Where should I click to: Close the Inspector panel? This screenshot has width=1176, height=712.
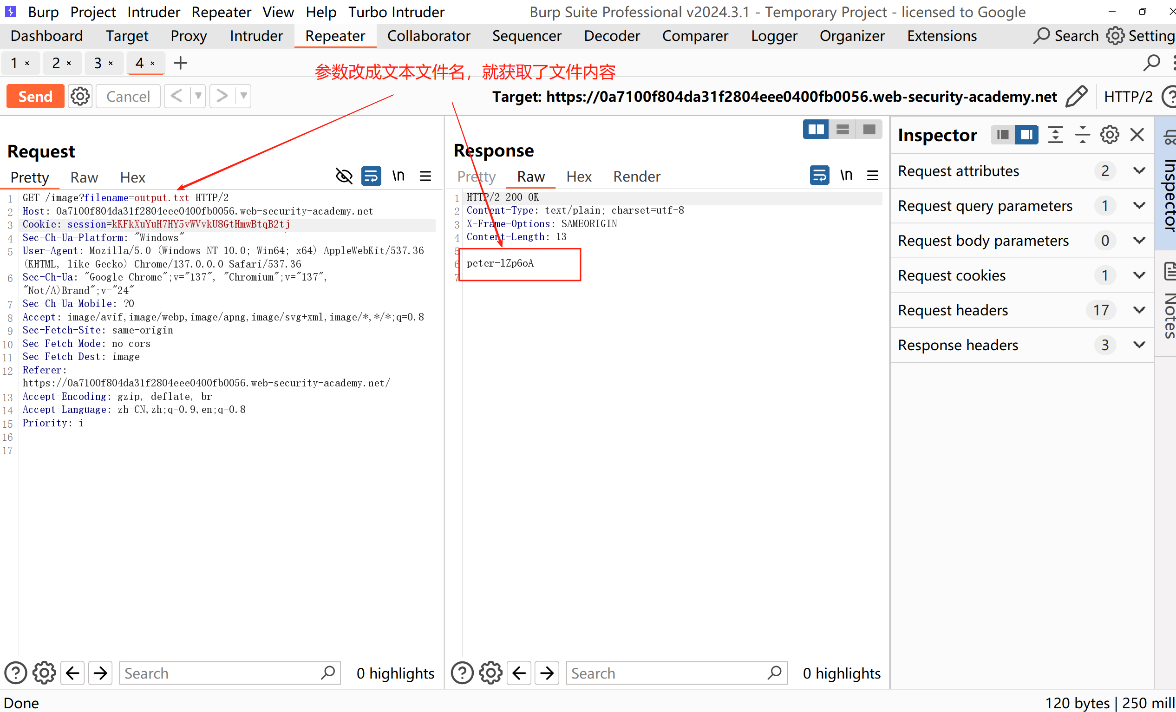coord(1137,135)
